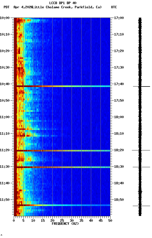
Task: Click the broadband spectrogram band just after 10:40
Action: (62, 86)
